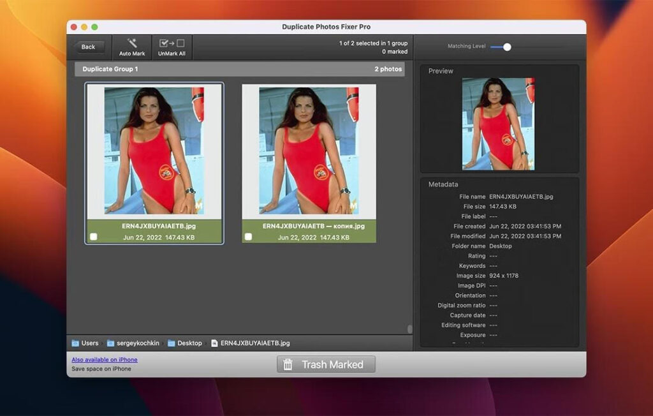Select the Preview panel header

click(x=441, y=71)
